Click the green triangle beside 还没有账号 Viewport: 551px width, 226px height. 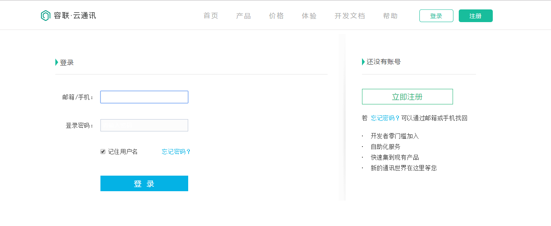363,62
